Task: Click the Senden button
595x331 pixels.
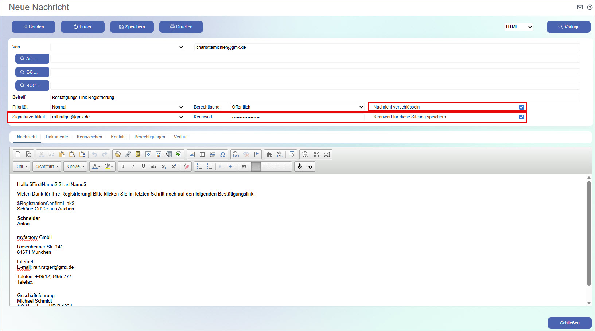Action: point(34,27)
